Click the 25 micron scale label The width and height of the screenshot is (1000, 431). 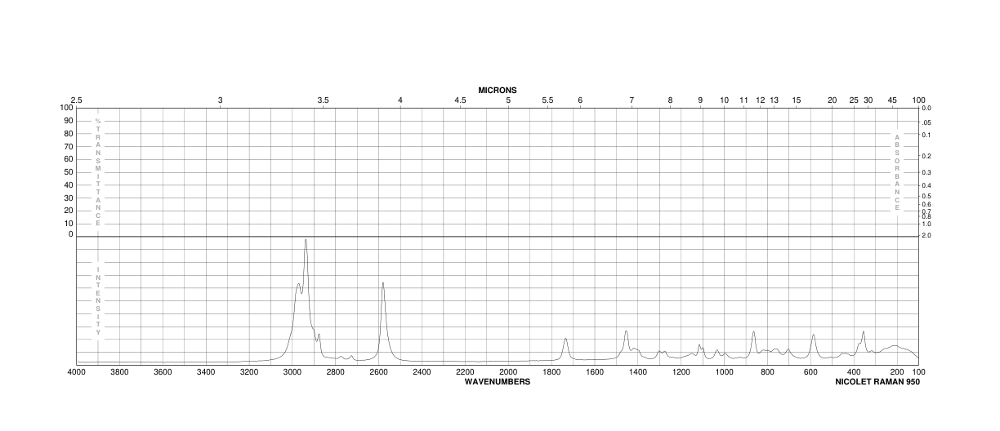click(854, 100)
